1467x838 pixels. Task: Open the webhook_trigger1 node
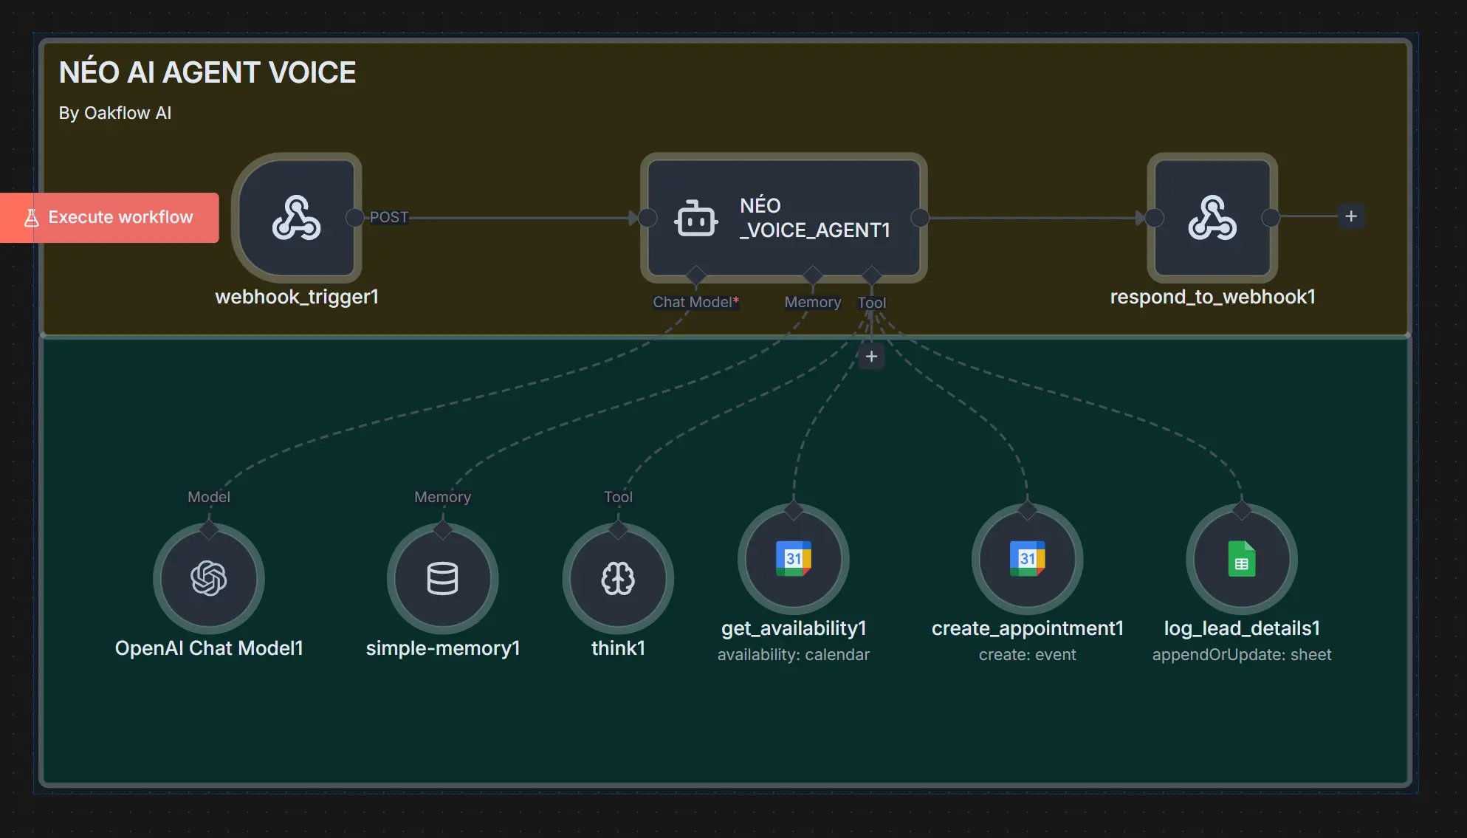[297, 218]
